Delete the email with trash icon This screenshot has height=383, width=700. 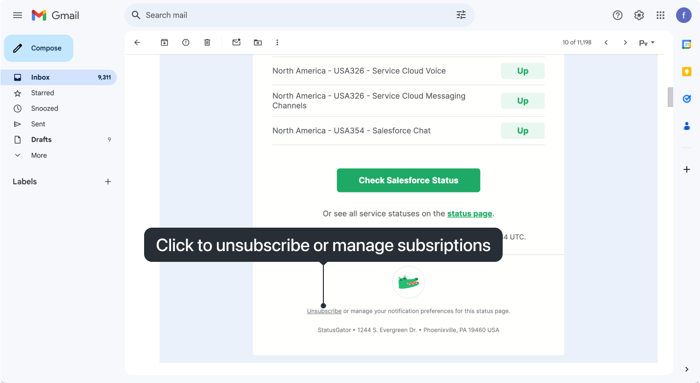(207, 43)
